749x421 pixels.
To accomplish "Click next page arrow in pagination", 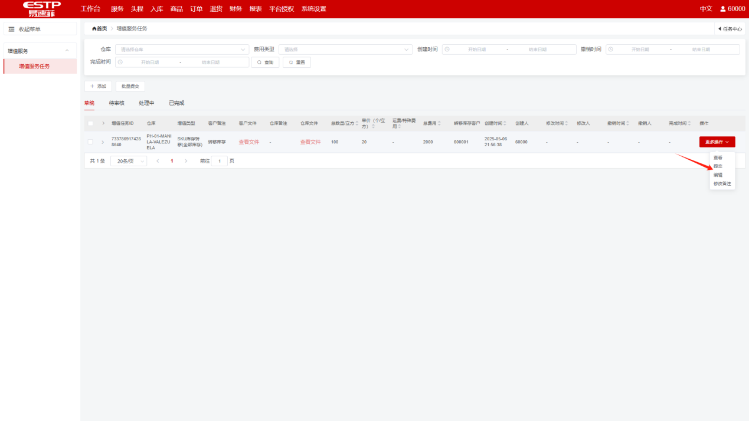I will 187,161.
